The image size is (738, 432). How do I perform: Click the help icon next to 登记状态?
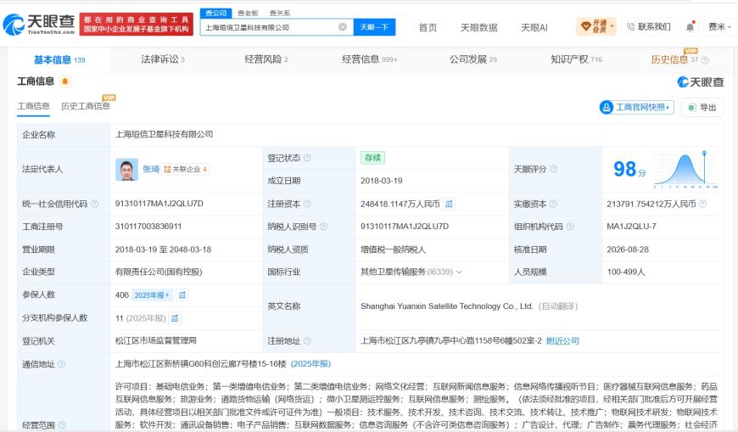click(x=308, y=158)
